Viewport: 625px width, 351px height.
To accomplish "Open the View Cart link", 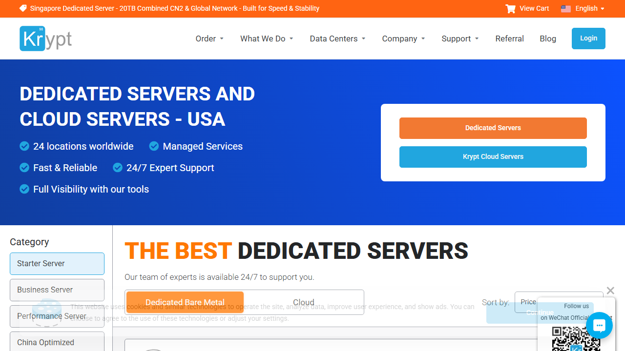I will tap(534, 8).
